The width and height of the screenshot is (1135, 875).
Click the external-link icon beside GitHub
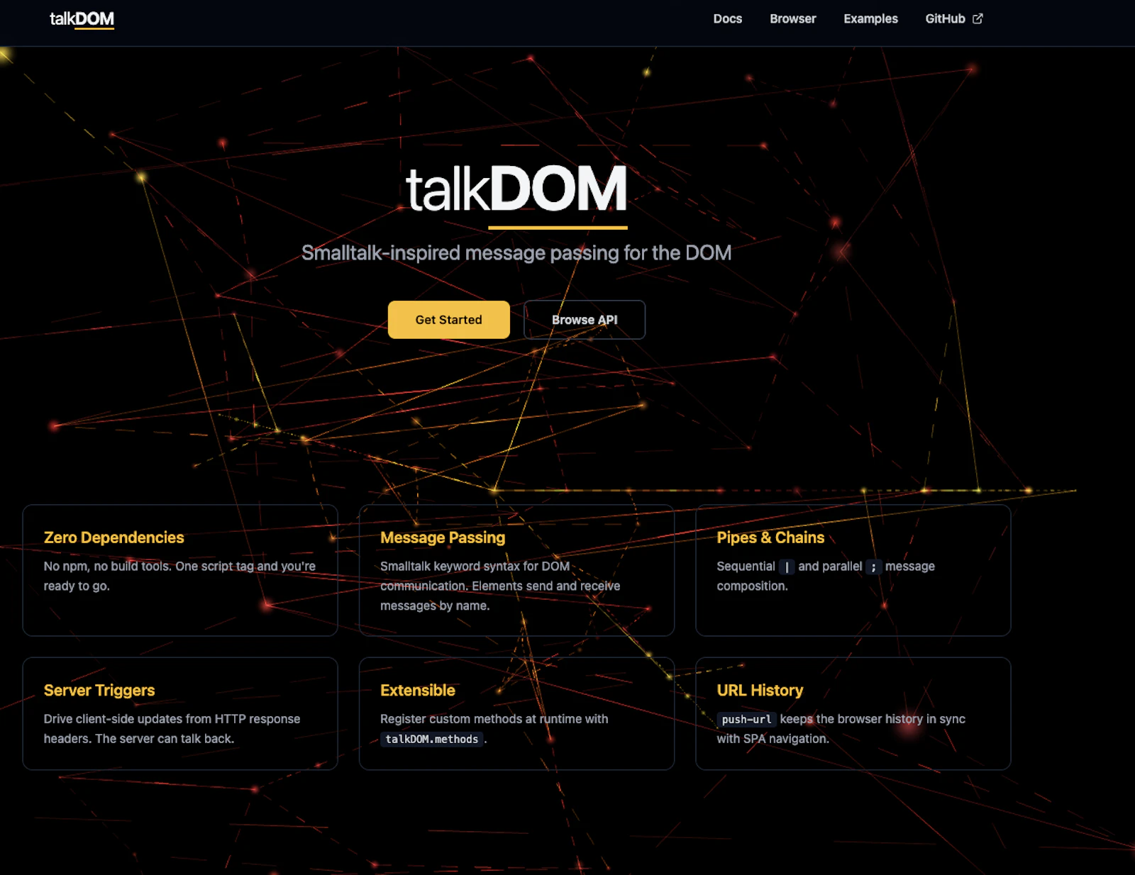click(978, 19)
